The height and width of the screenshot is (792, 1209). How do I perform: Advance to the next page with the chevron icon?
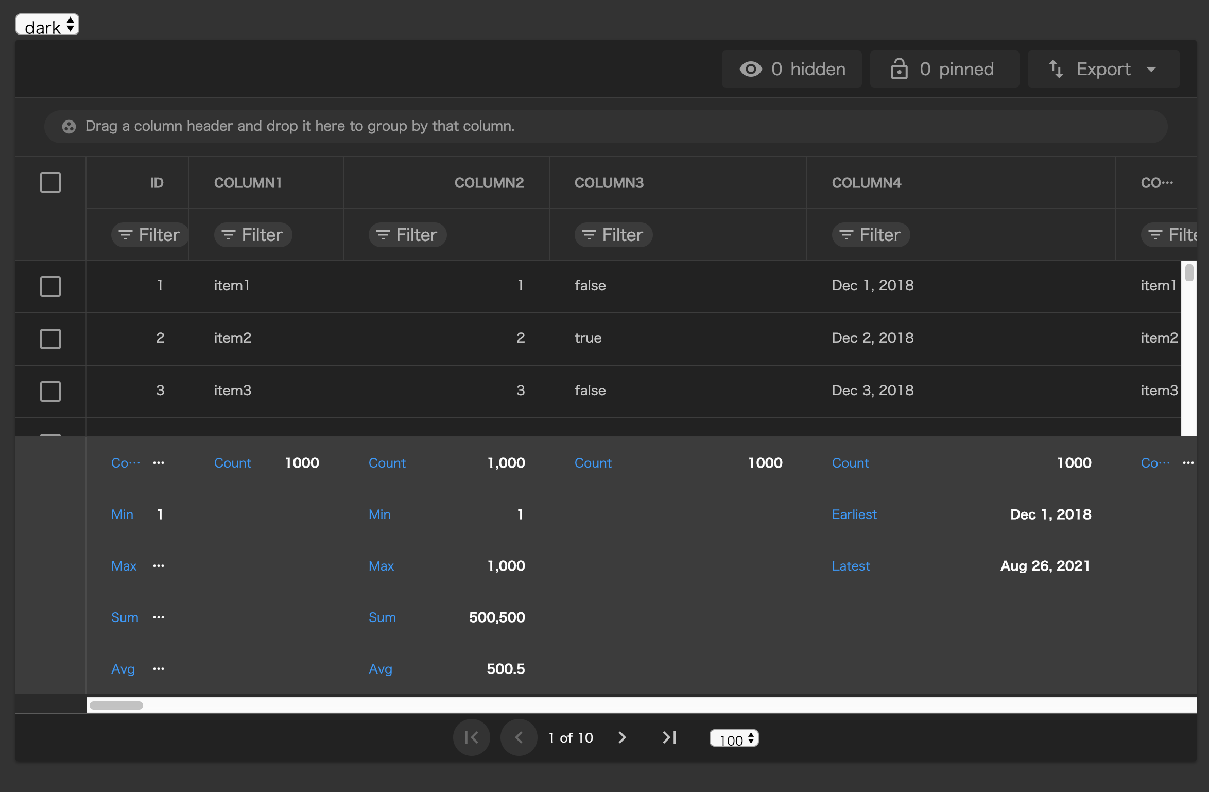[x=622, y=737]
